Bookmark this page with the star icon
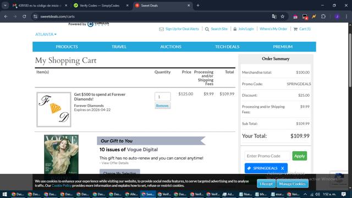The image size is (352, 198). pos(282,16)
